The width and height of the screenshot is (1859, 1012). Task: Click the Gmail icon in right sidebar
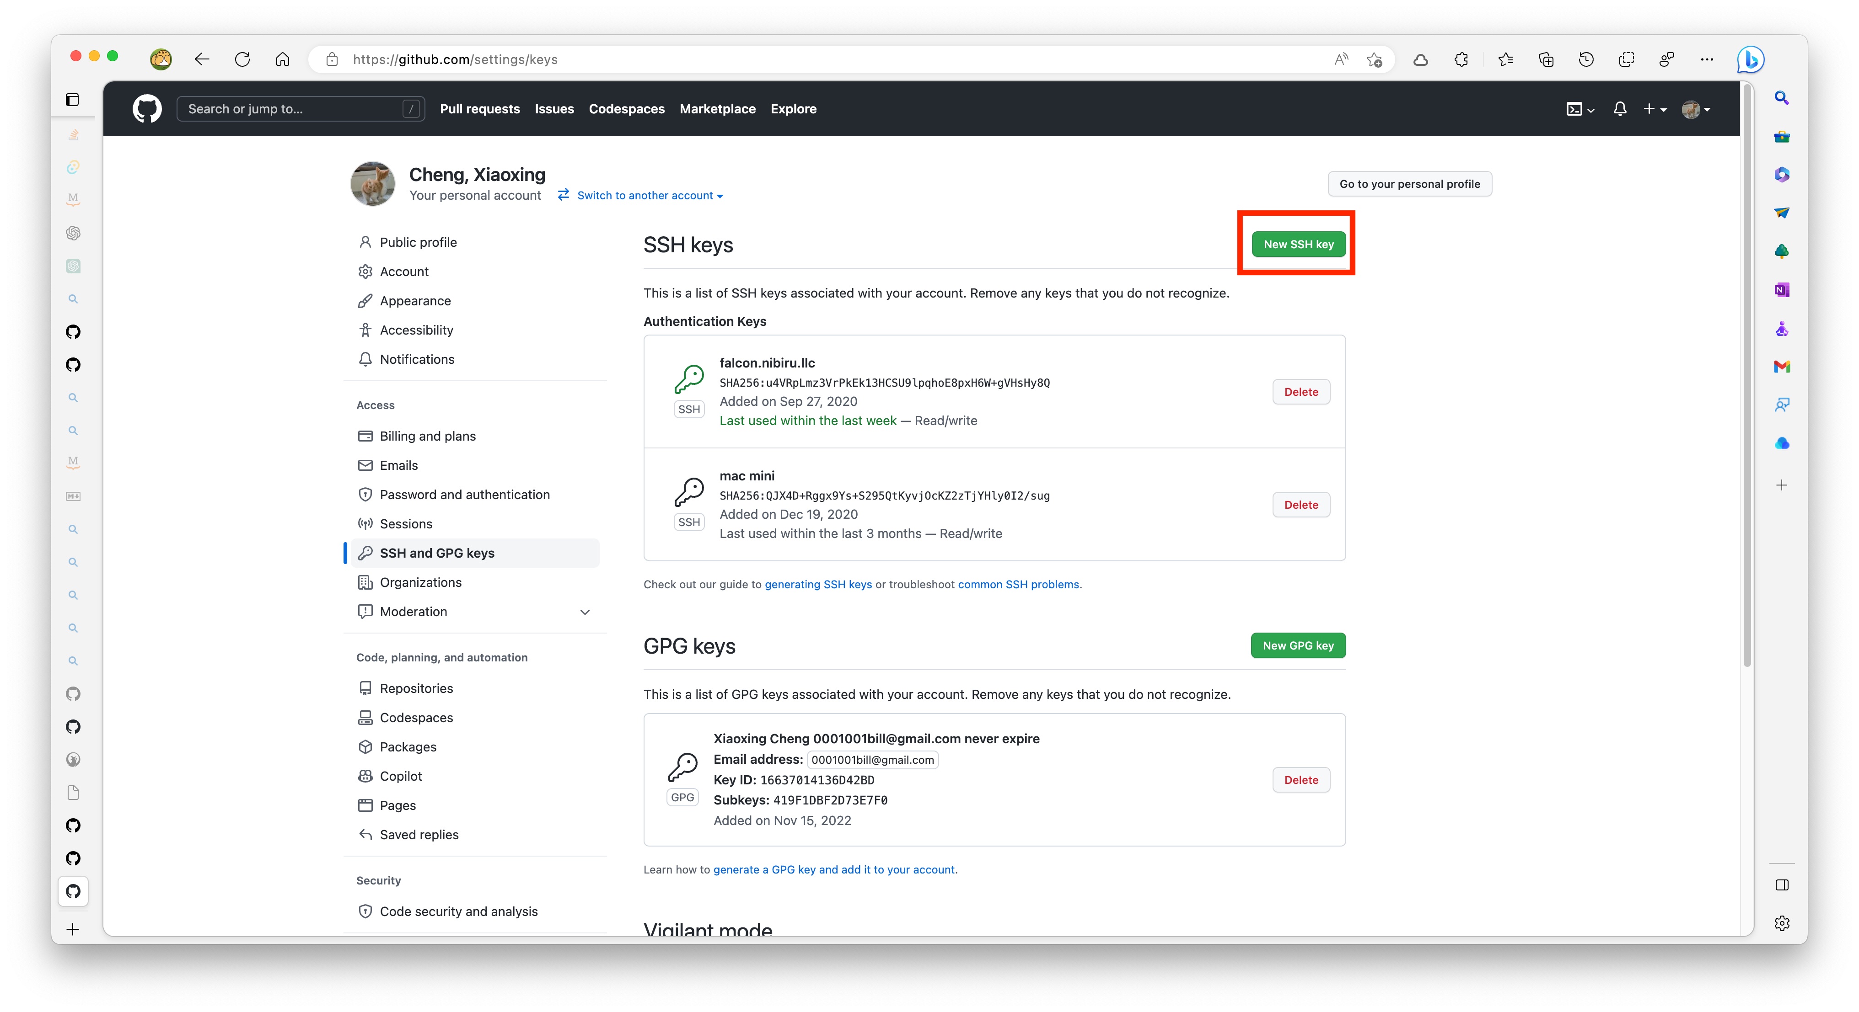[1781, 367]
